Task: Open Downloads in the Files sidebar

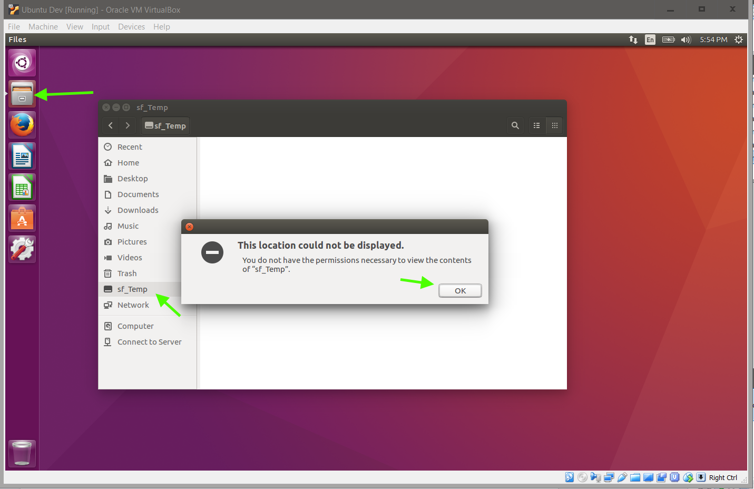Action: (148, 210)
